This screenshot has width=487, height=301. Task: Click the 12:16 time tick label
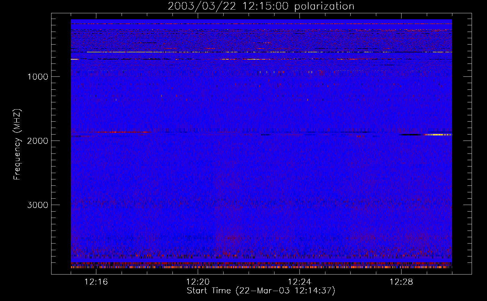coord(96,282)
